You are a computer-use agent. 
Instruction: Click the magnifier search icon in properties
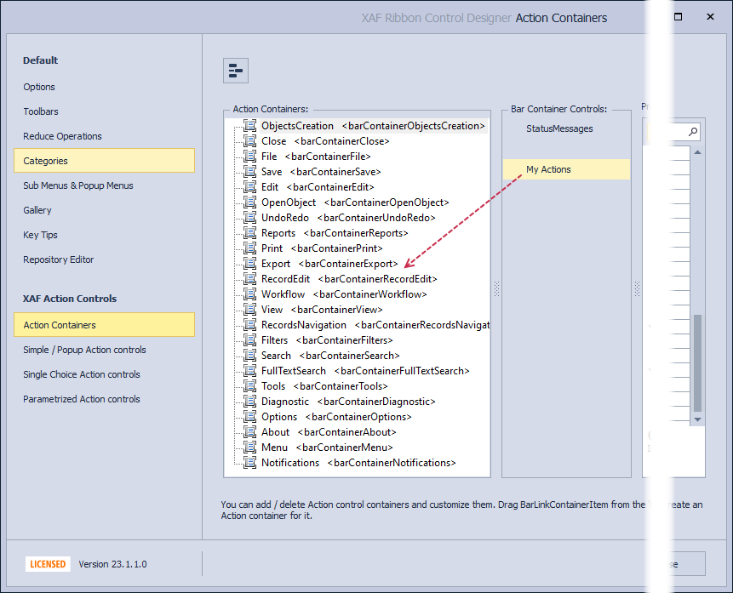tap(693, 132)
